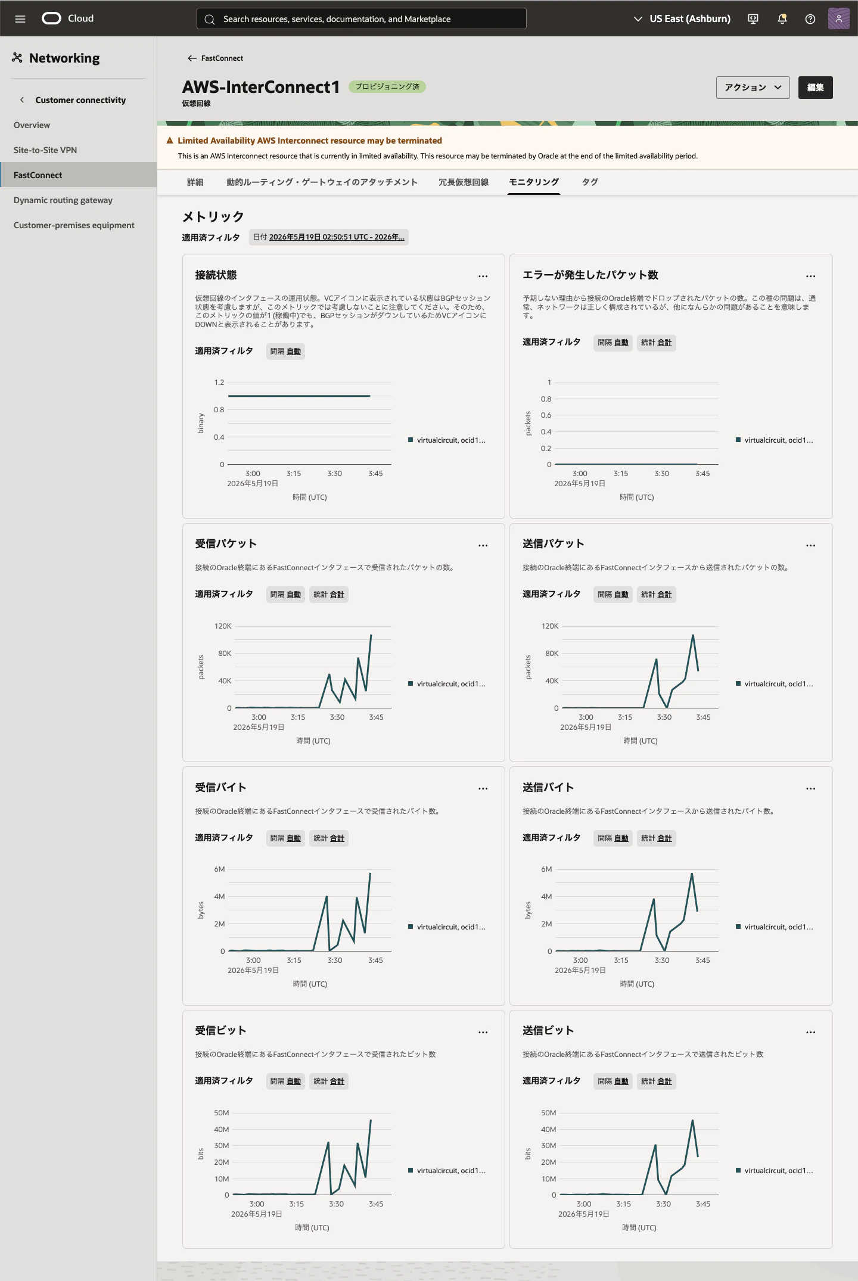Collapse the Customer connectivity section
This screenshot has height=1281, width=858.
pyautogui.click(x=22, y=100)
